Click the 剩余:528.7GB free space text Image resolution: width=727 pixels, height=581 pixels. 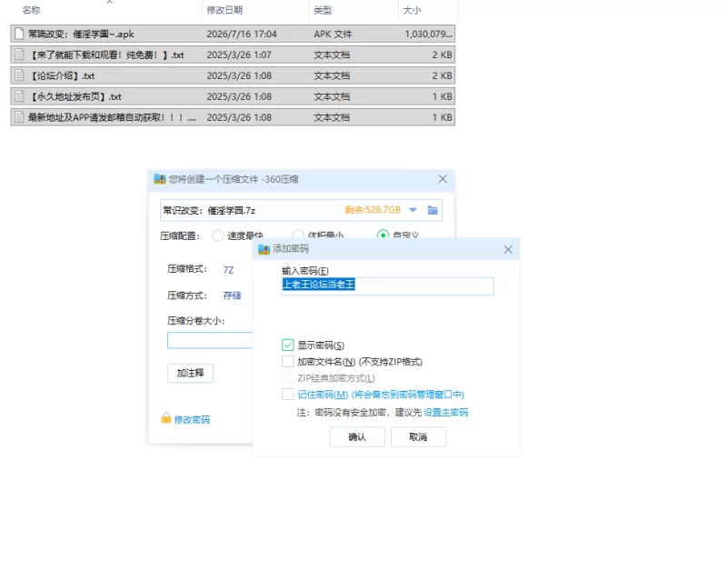coord(373,210)
